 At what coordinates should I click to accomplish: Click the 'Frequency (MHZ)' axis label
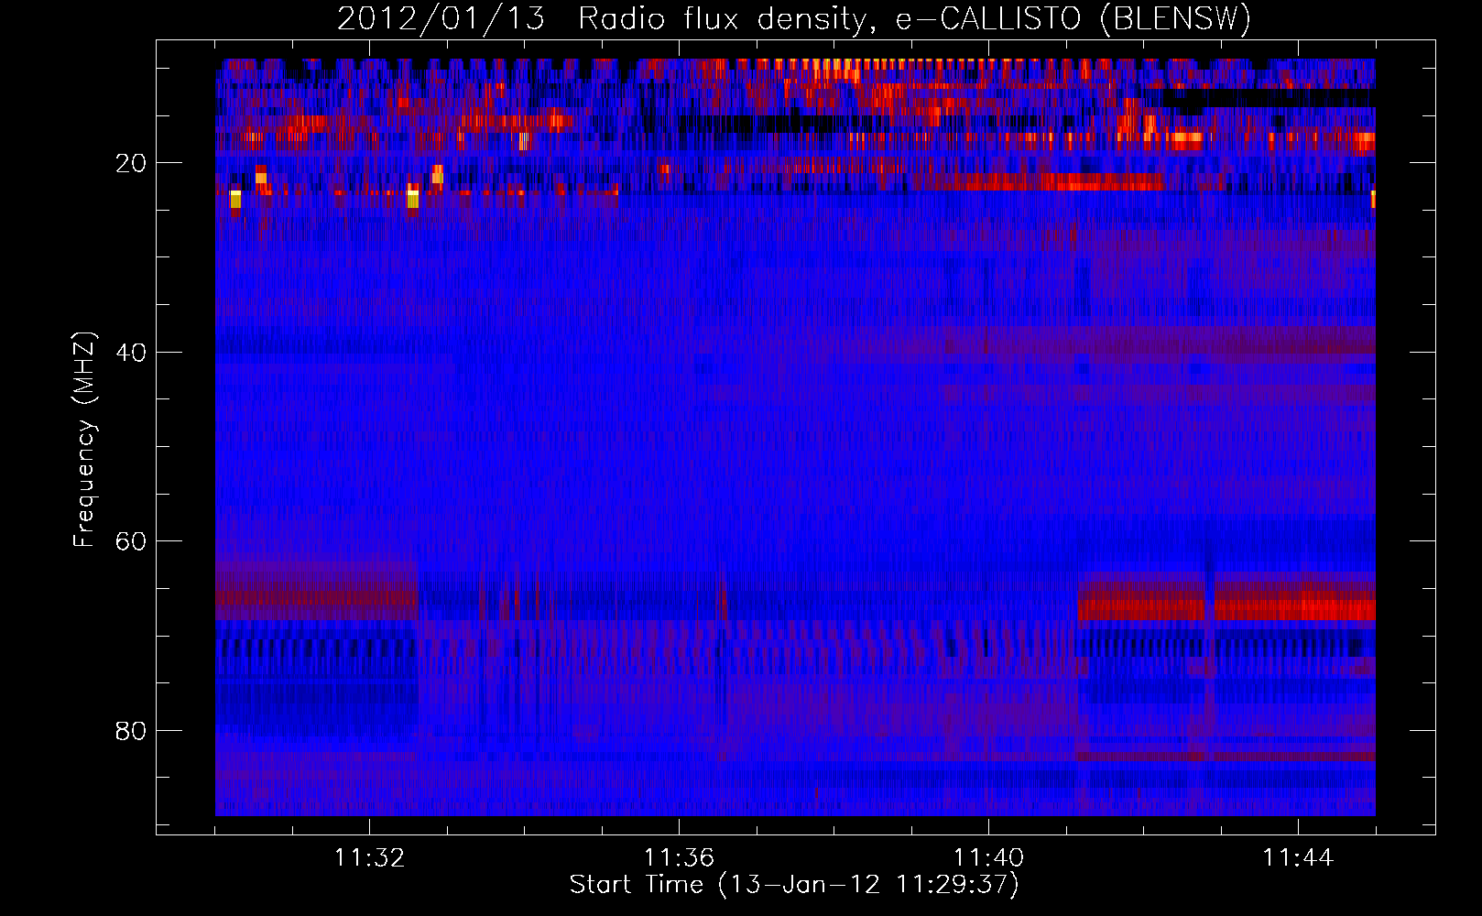[x=84, y=440]
